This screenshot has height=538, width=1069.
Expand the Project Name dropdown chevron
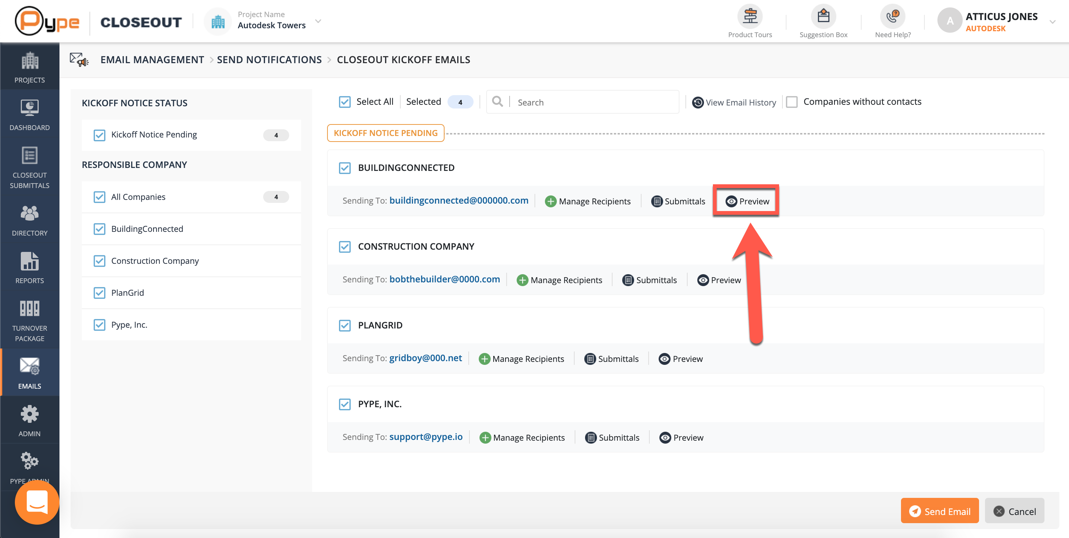[x=318, y=21]
